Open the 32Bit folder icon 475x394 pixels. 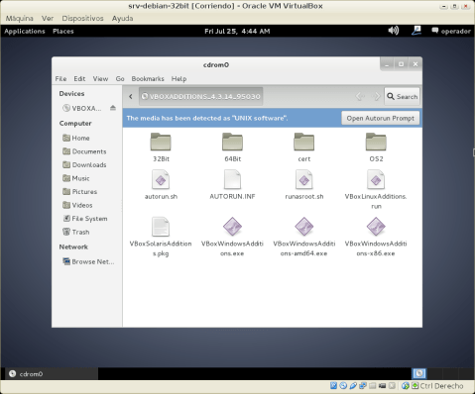161,142
